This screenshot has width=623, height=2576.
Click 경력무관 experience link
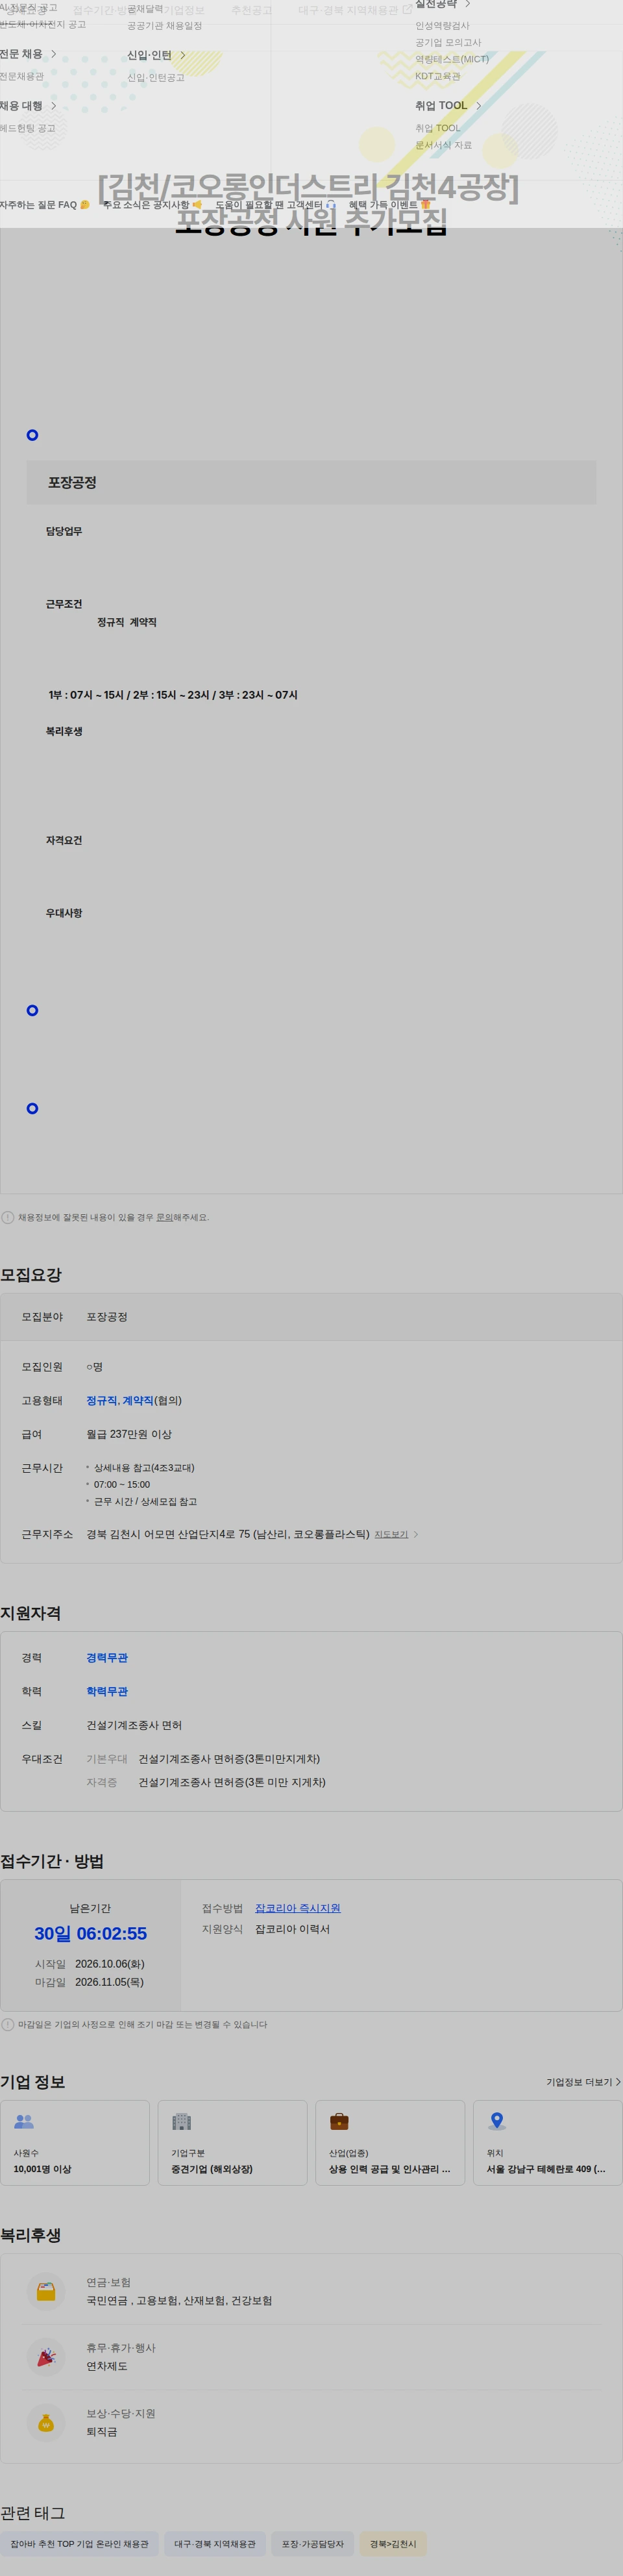[107, 1657]
